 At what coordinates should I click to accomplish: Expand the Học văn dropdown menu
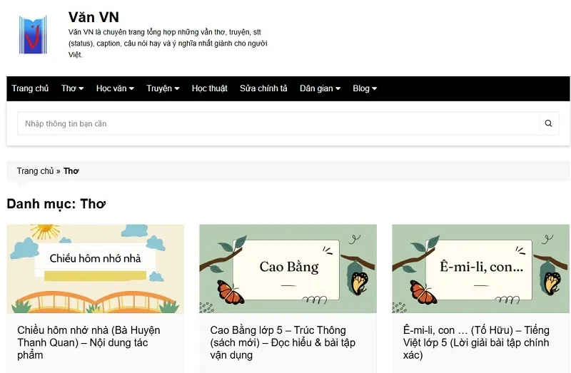tap(115, 88)
